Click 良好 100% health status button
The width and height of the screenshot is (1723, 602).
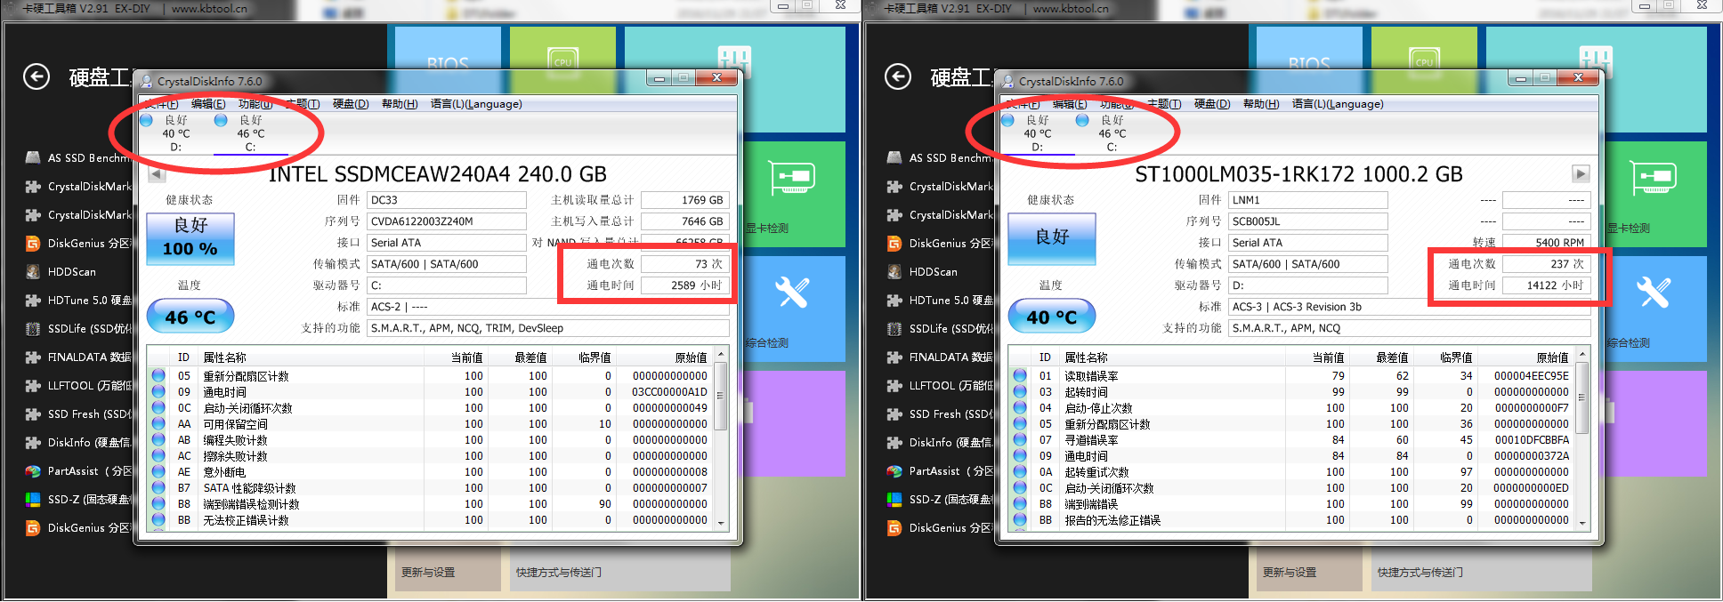tap(190, 237)
